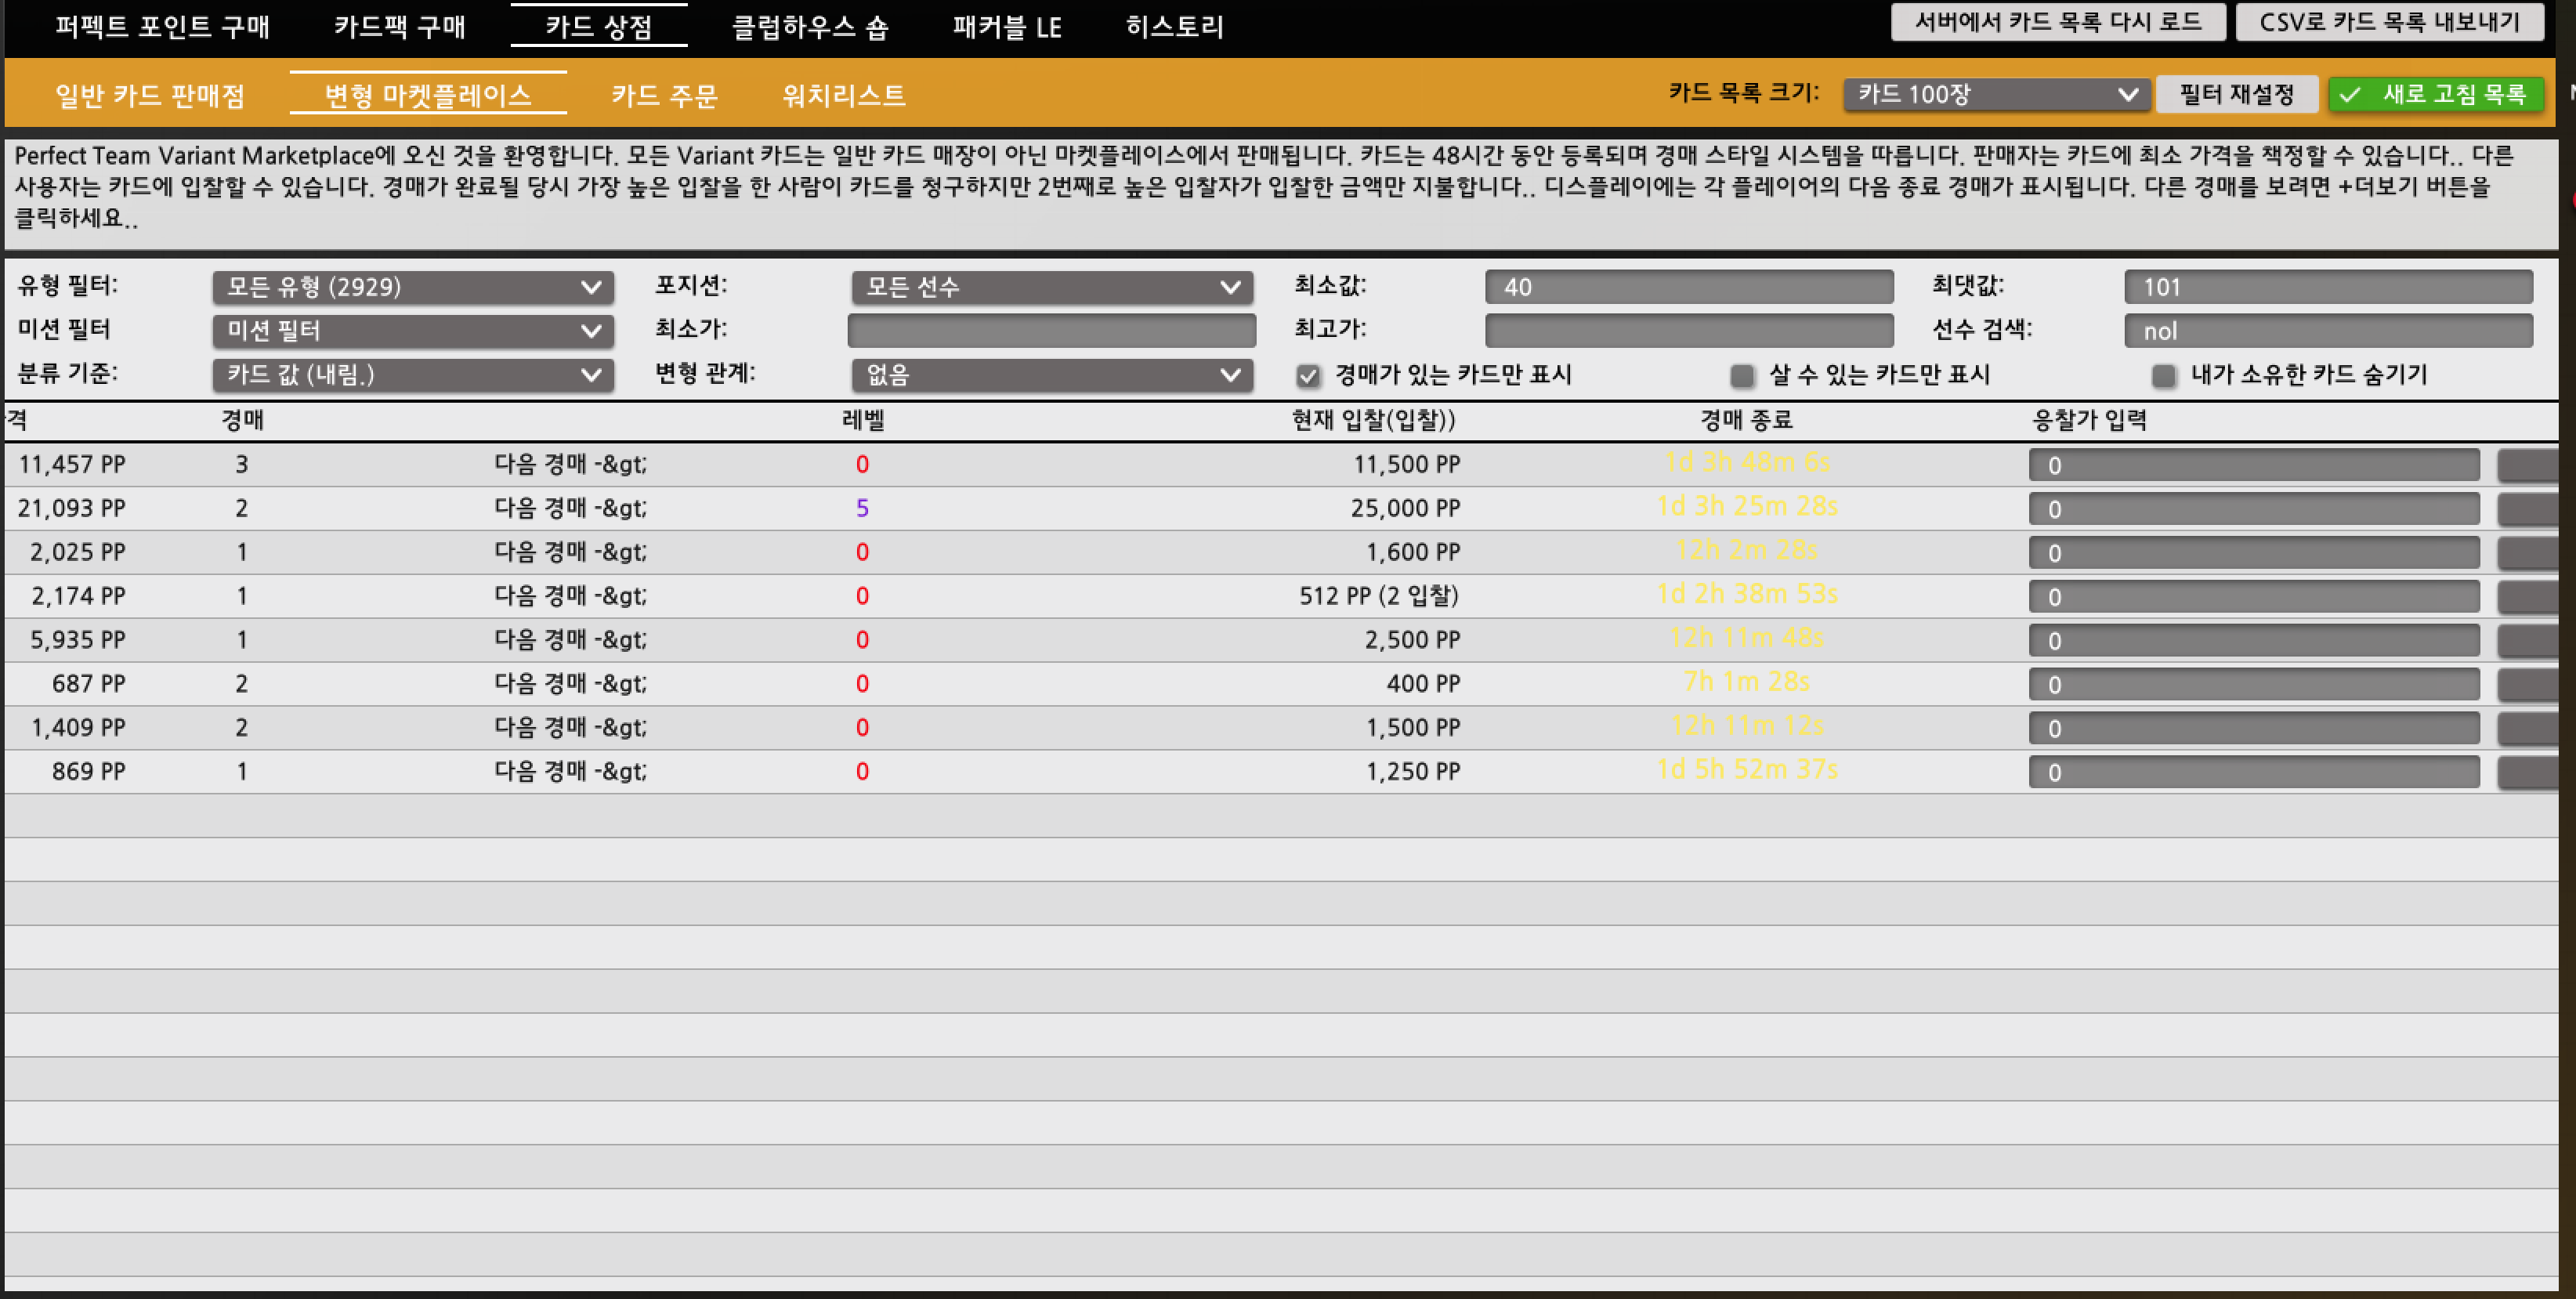Click the 선수 검색 field containing nol

click(2327, 331)
